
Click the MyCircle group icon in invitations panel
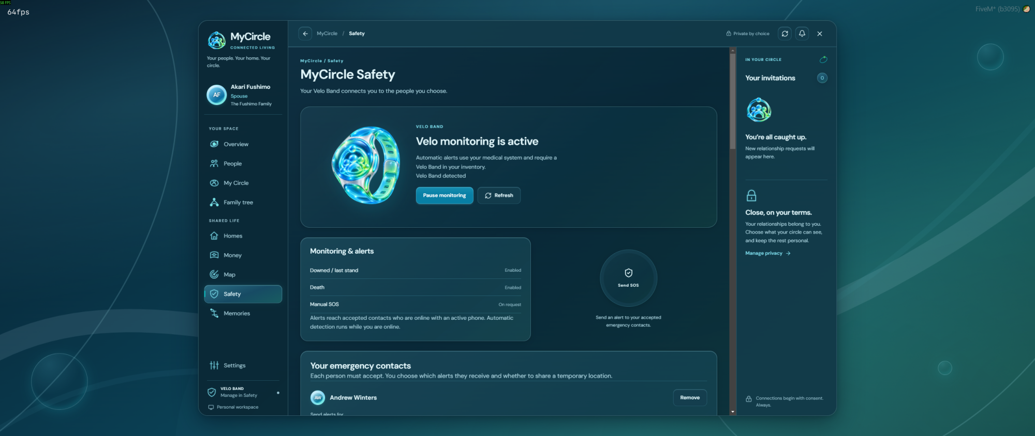coord(759,110)
